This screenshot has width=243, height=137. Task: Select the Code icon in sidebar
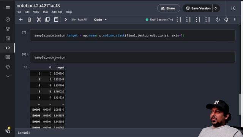pos(8,48)
